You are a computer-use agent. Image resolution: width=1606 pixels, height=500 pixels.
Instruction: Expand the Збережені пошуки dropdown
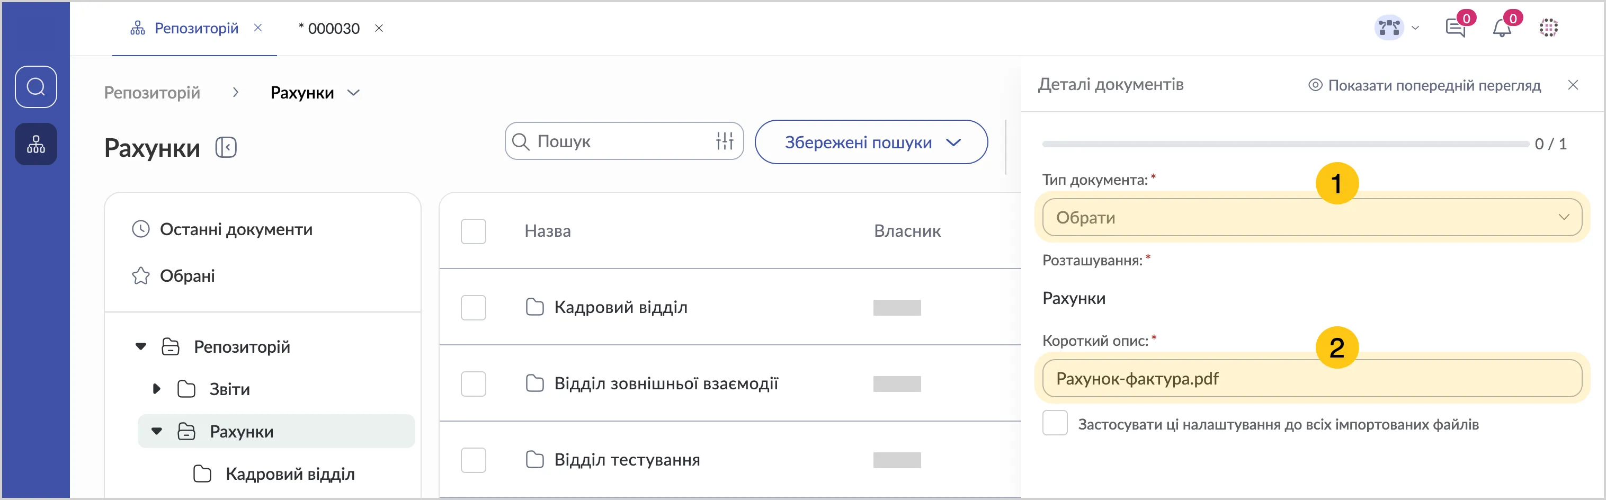click(871, 142)
